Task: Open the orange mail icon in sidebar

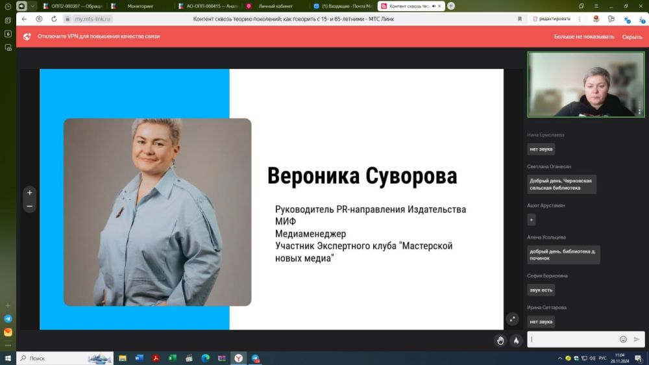Action: click(x=8, y=332)
